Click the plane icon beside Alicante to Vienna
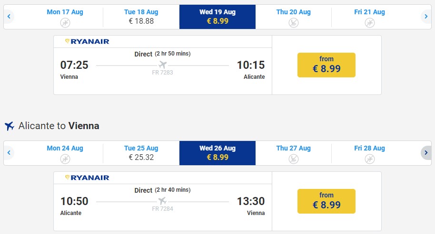This screenshot has height=234, width=435. [10, 126]
